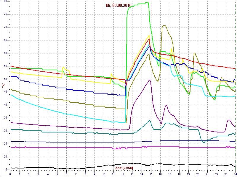Click the purple curve peak near 50°C

pos(150,80)
